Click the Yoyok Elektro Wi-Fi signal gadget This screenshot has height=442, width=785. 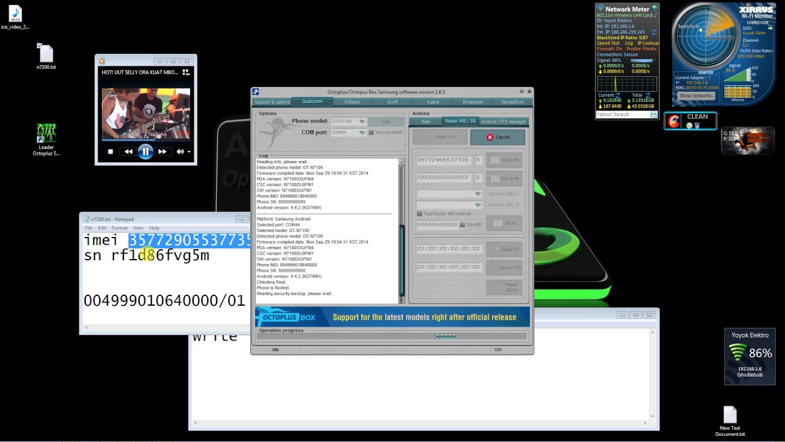point(749,356)
